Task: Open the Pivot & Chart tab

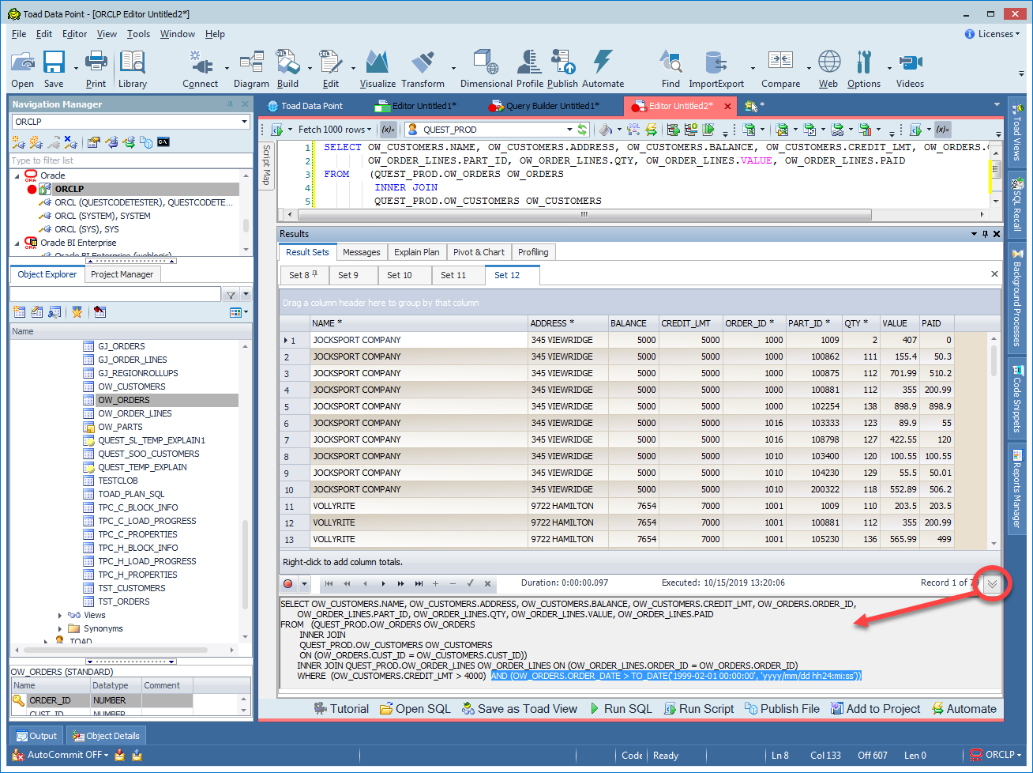Action: pos(479,252)
